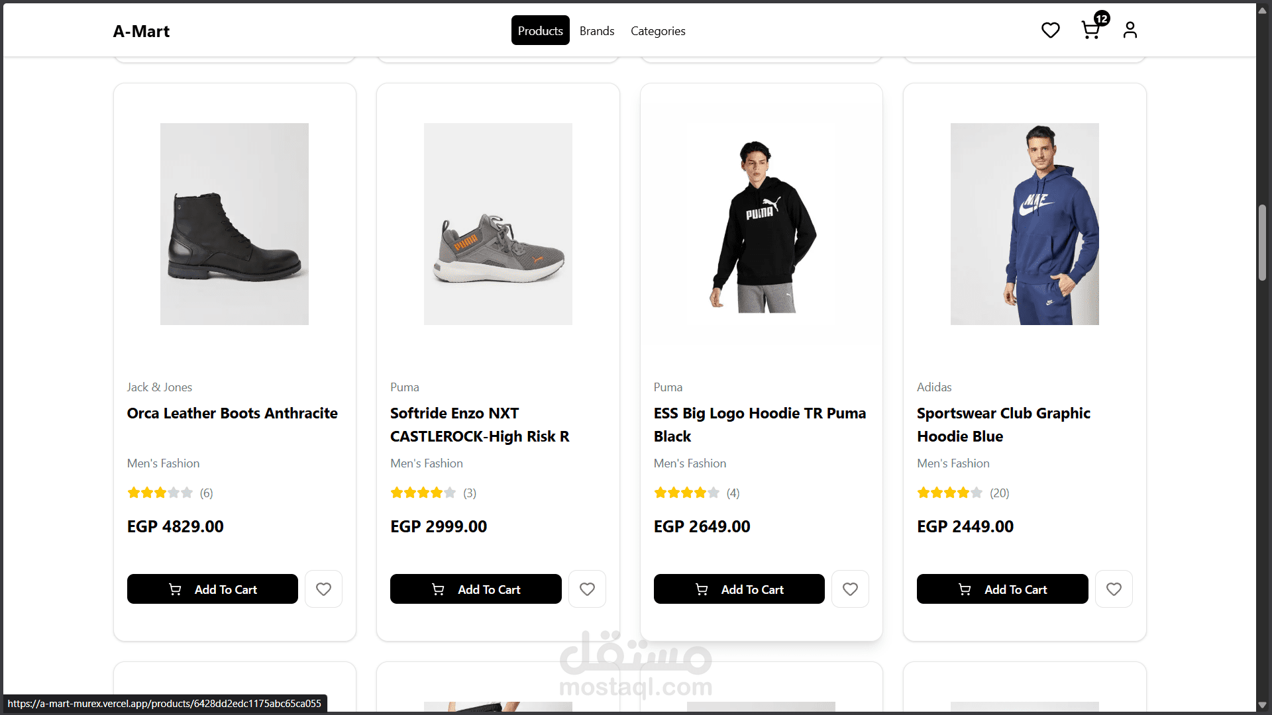The image size is (1272, 715).
Task: Toggle the wishlist heart on Orca Leather Boots Anthracite
Action: 323,589
